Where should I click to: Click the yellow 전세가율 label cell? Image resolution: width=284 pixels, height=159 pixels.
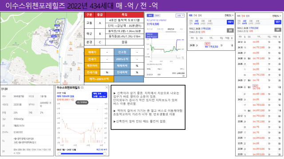(92, 72)
